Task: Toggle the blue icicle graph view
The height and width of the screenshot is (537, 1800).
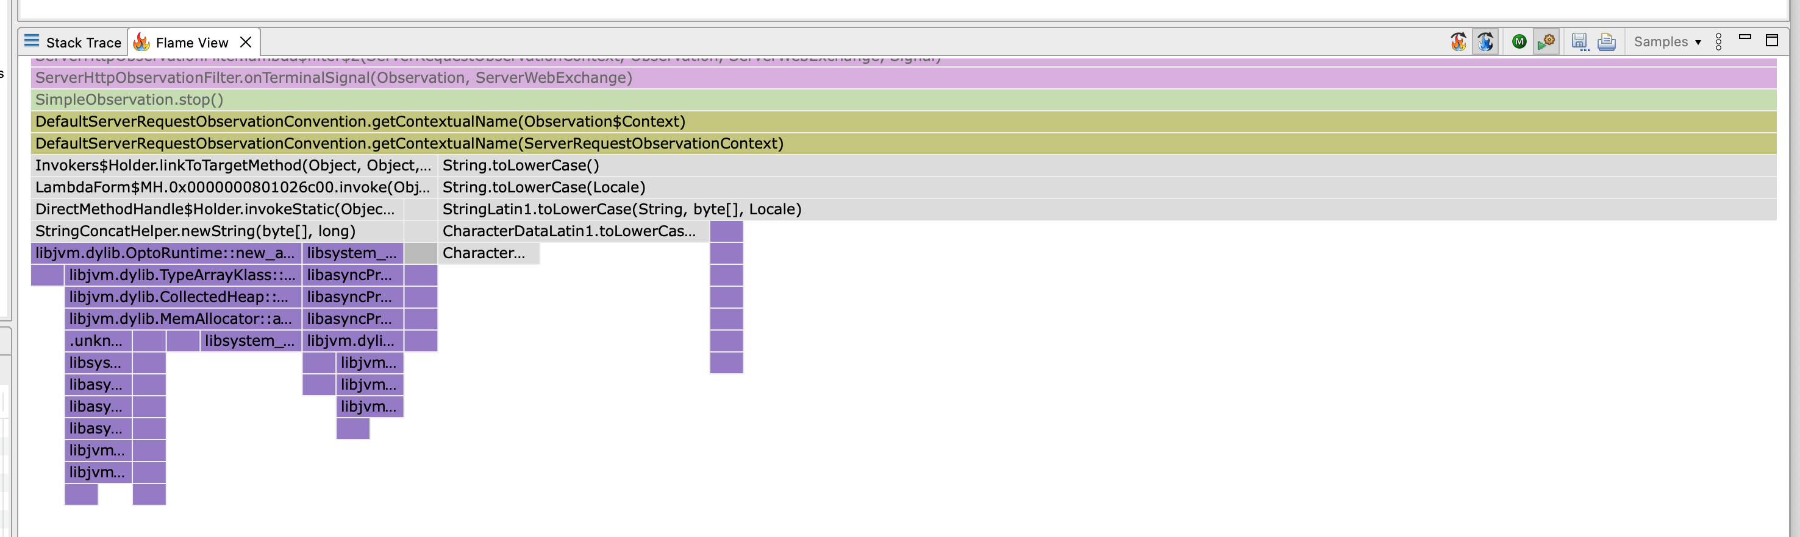Action: point(1485,42)
